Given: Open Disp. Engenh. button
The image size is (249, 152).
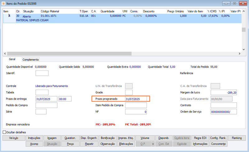Looking at the screenshot, I should pos(89,138).
